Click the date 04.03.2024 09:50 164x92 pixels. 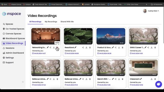pos(73,53)
